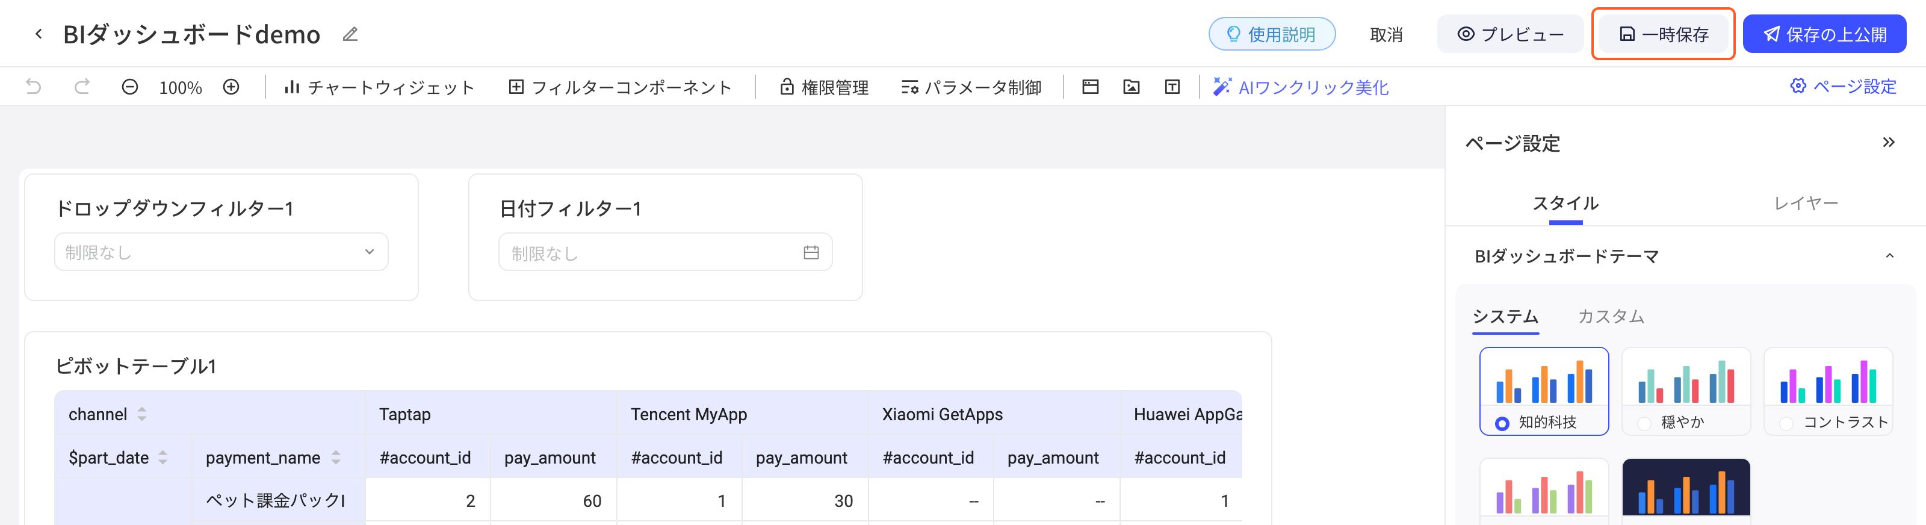Screen dimensions: 1926x525
Task: Click the undo arrow icon
Action: pyautogui.click(x=34, y=87)
